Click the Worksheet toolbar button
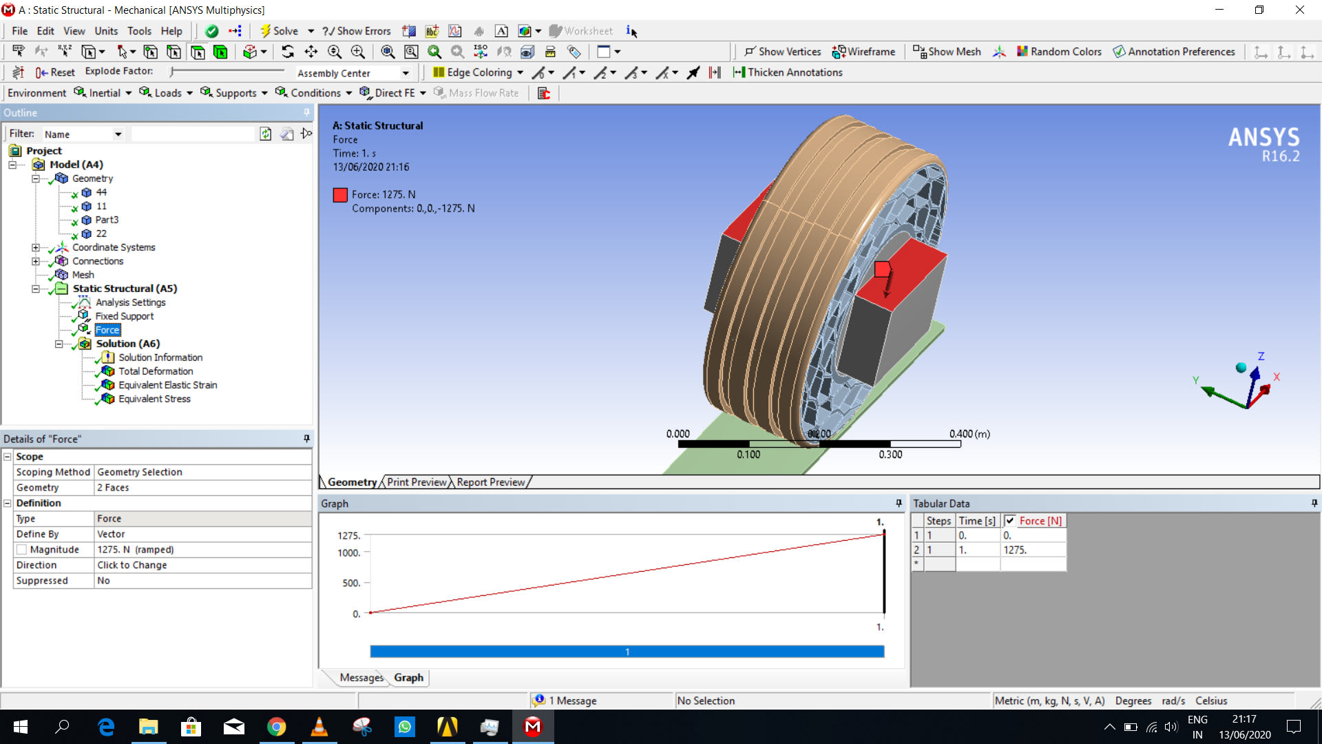 pos(581,31)
